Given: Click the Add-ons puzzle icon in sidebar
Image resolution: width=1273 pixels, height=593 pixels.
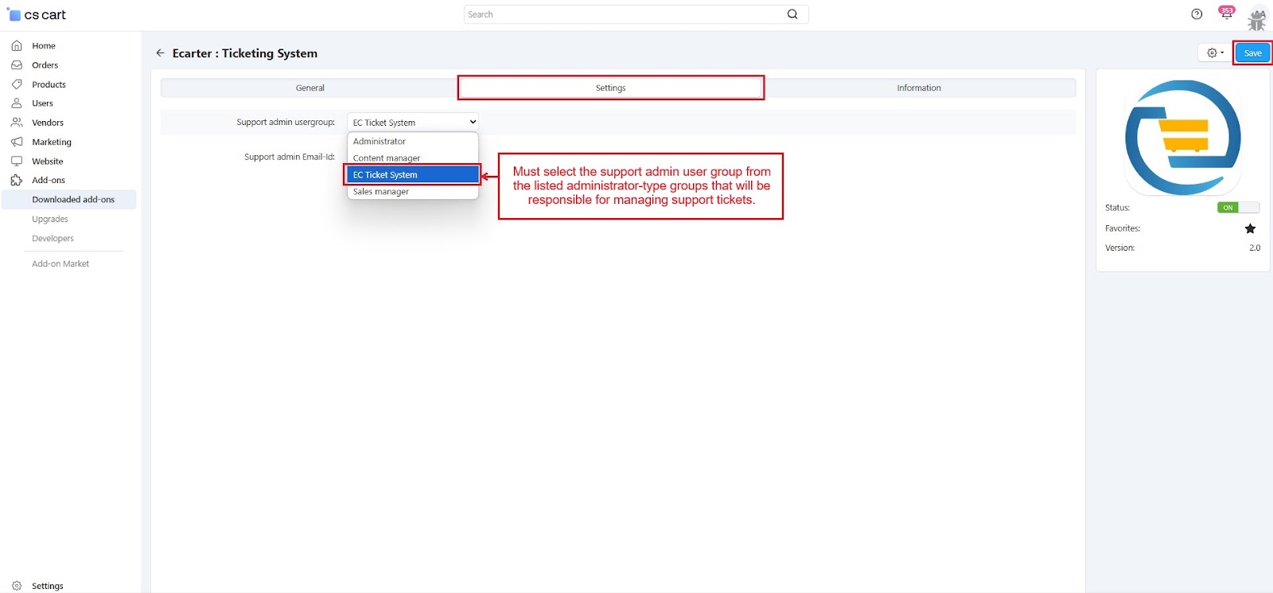Looking at the screenshot, I should pyautogui.click(x=17, y=180).
